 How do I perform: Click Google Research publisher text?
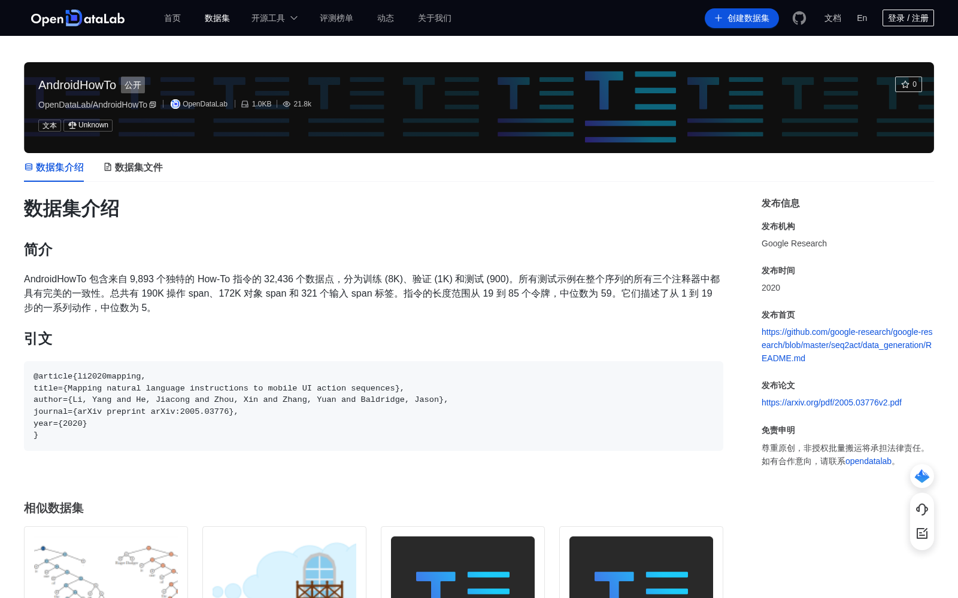pos(794,243)
